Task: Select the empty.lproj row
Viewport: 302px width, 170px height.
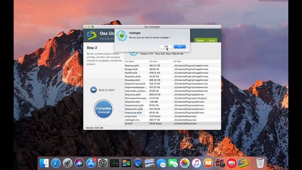Action: pyautogui.click(x=172, y=116)
